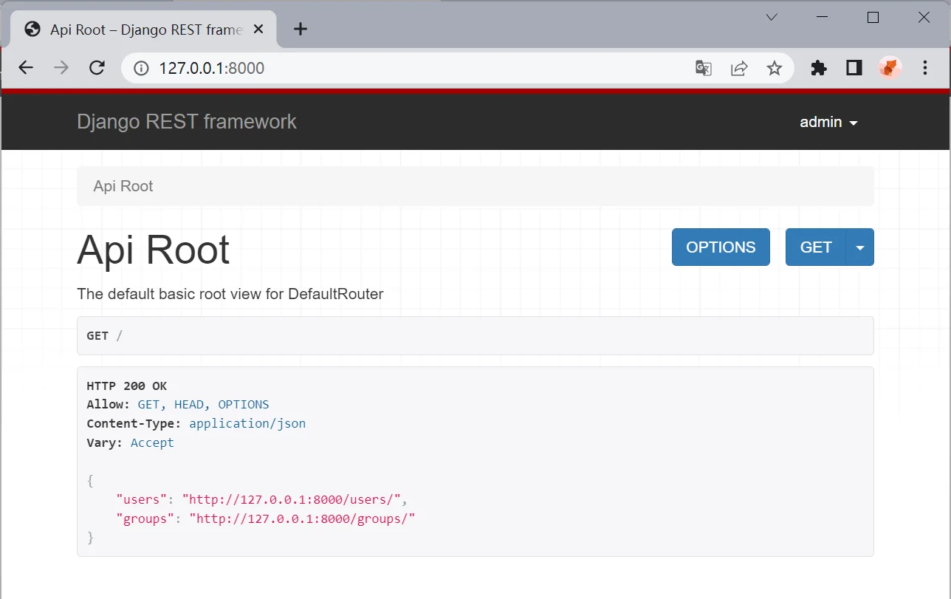Open a new browser tab
Viewport: 951px width, 599px height.
pyautogui.click(x=300, y=30)
